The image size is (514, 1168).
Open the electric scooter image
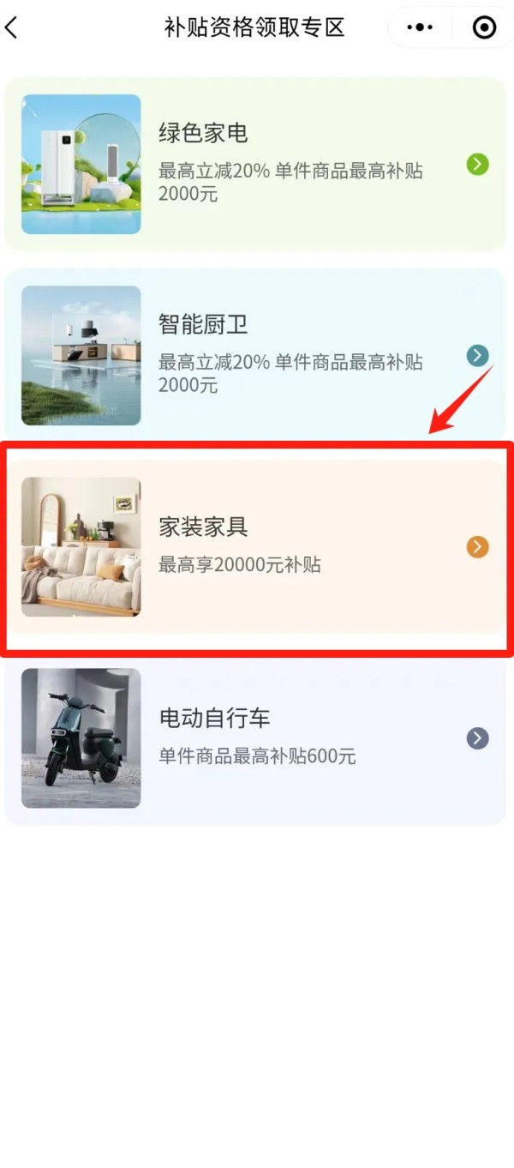click(81, 738)
